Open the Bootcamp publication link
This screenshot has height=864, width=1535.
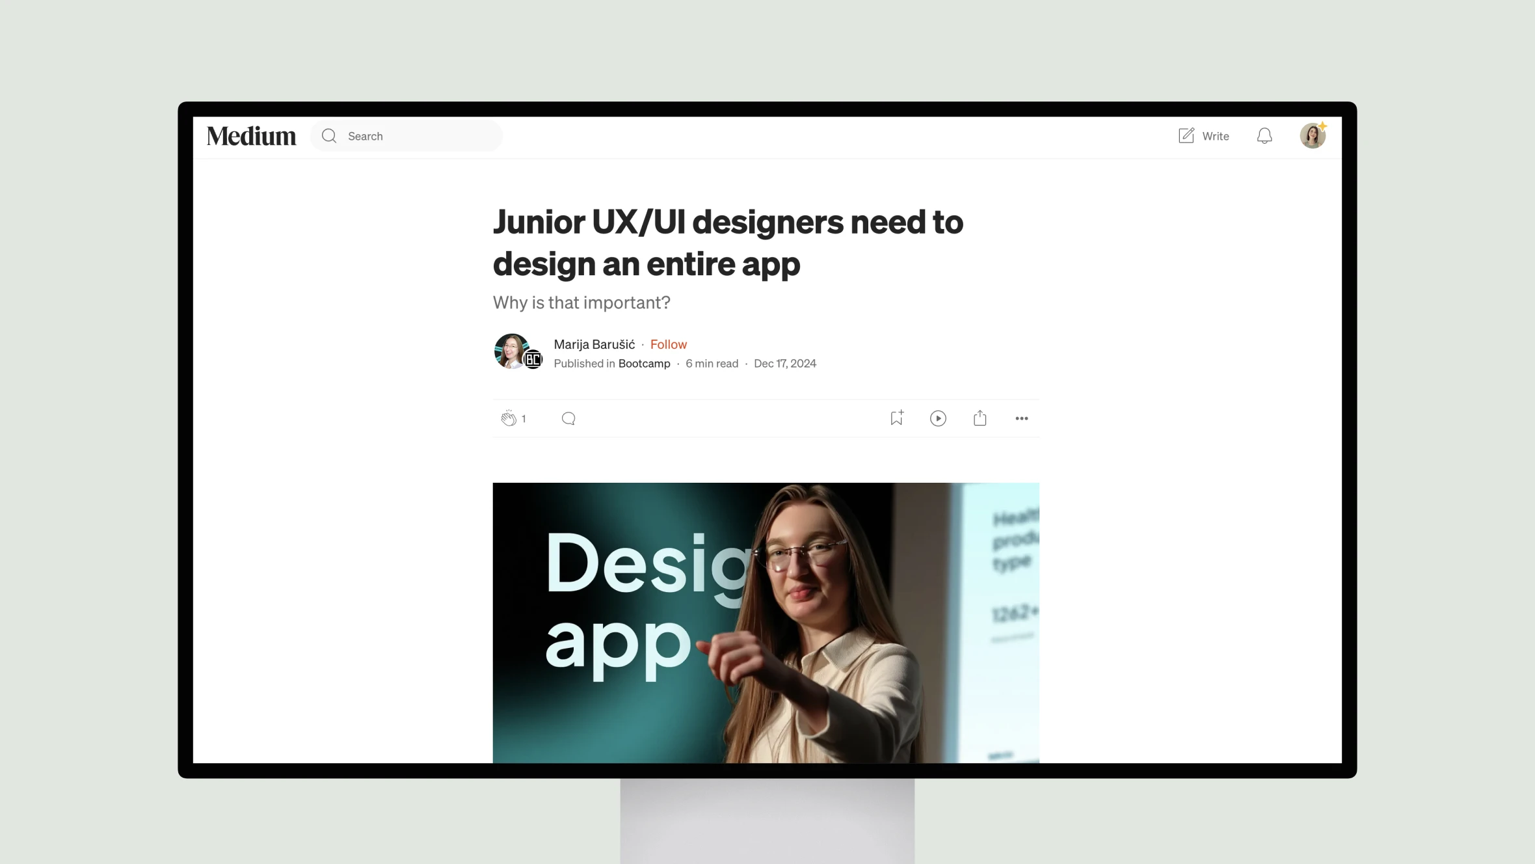(644, 363)
